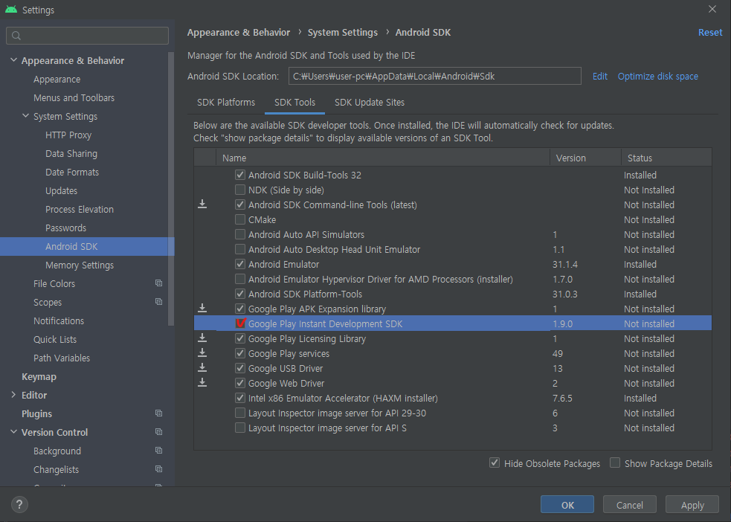Uncheck Android SDK Build-Tools 32

[x=240, y=175]
